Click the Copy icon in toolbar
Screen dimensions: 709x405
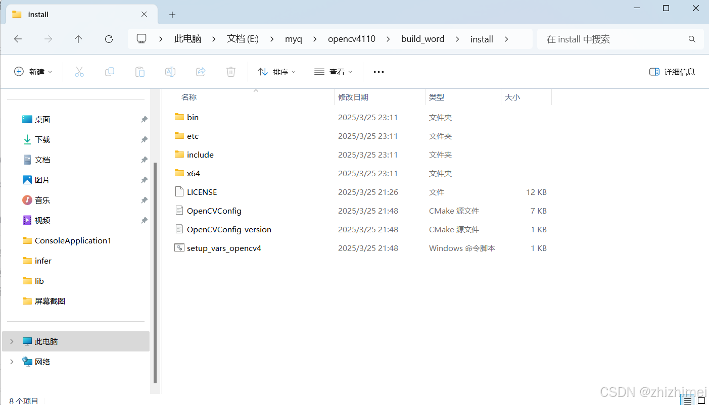pos(109,72)
